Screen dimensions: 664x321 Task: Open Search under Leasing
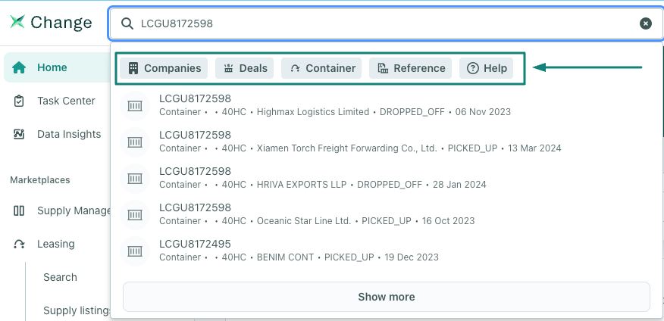pyautogui.click(x=60, y=277)
